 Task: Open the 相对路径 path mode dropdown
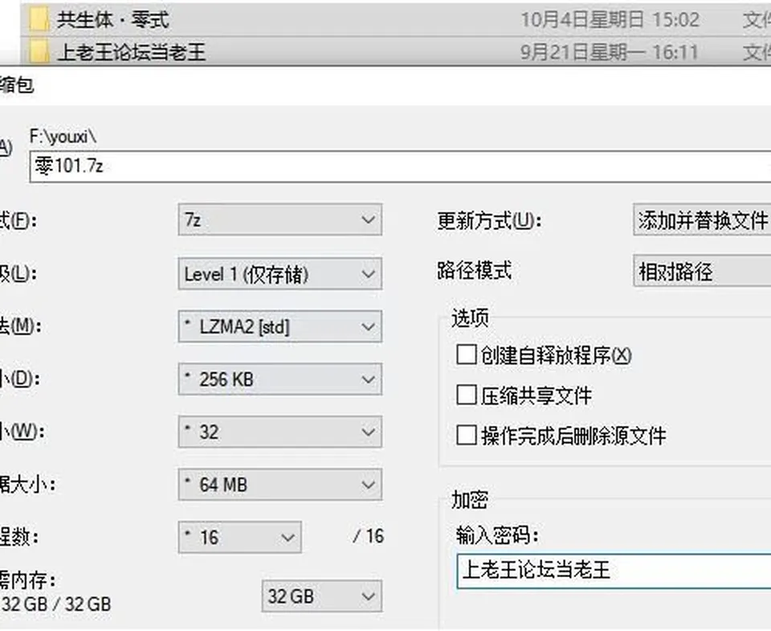coord(702,271)
